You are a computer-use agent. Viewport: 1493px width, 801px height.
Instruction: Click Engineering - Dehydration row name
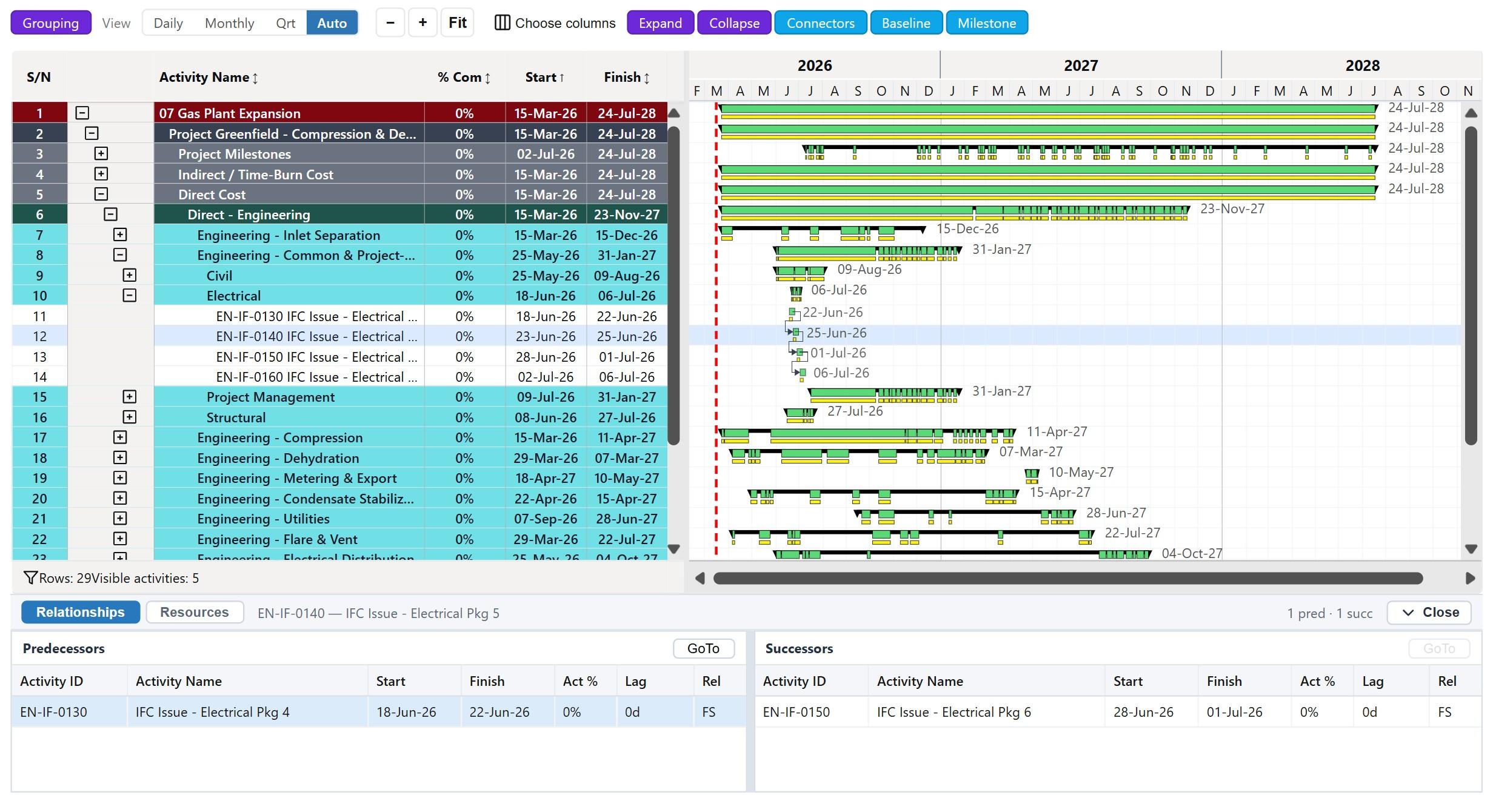point(278,458)
